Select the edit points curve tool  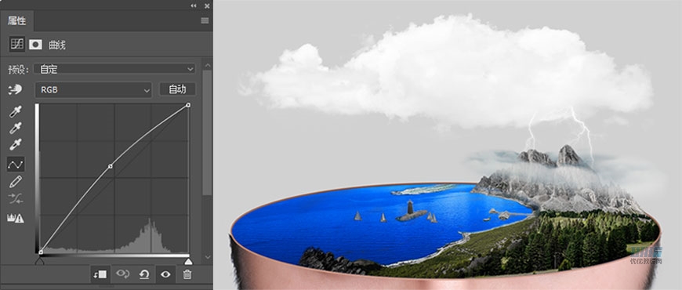[x=16, y=165]
